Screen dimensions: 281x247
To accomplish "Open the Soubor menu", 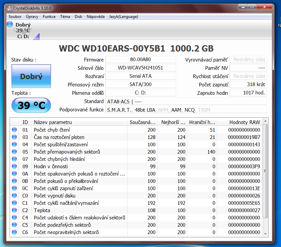I will click(15, 17).
